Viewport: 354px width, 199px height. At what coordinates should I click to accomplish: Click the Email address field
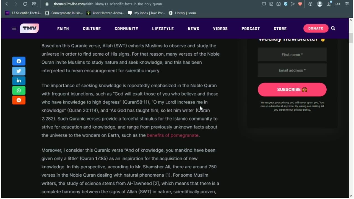(292, 70)
